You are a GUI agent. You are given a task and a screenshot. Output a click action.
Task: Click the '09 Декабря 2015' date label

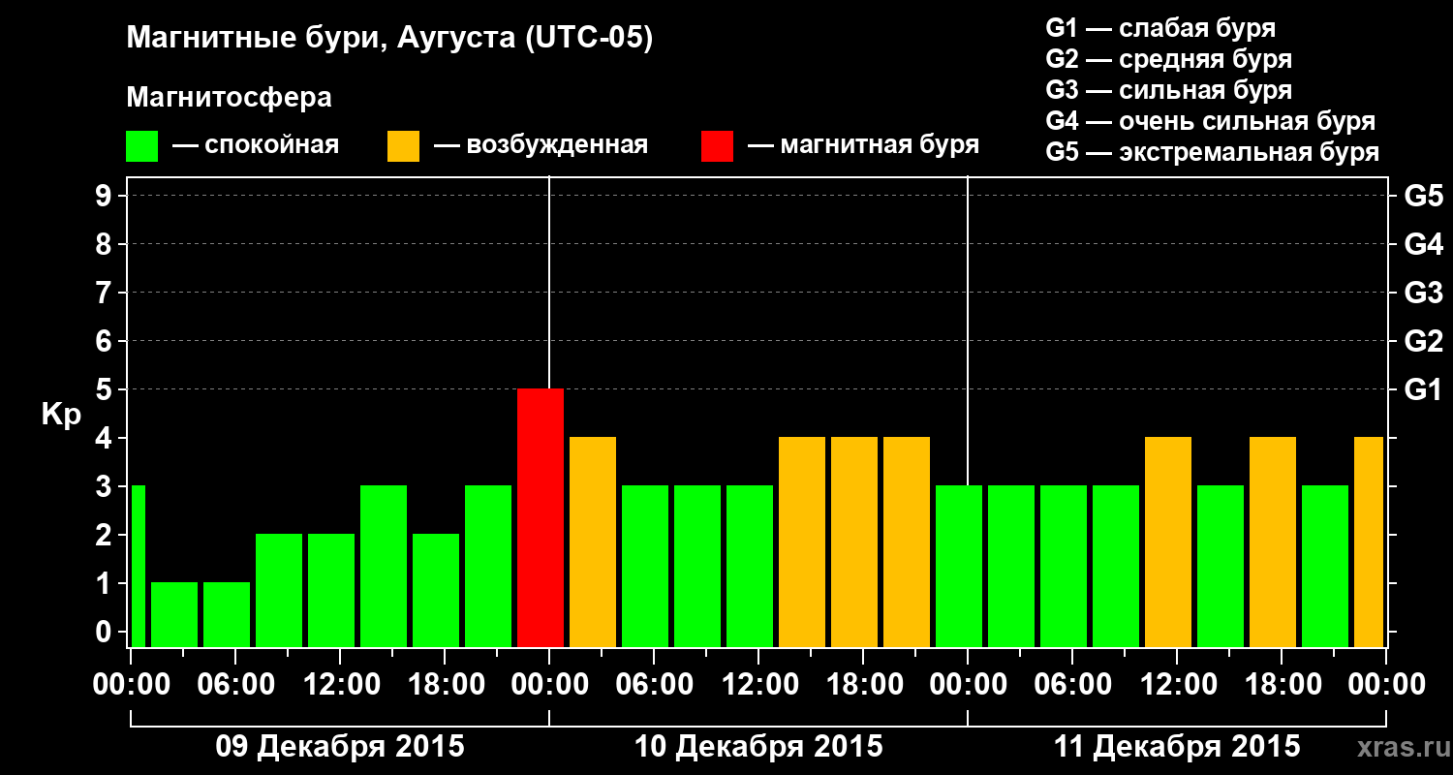tap(340, 747)
